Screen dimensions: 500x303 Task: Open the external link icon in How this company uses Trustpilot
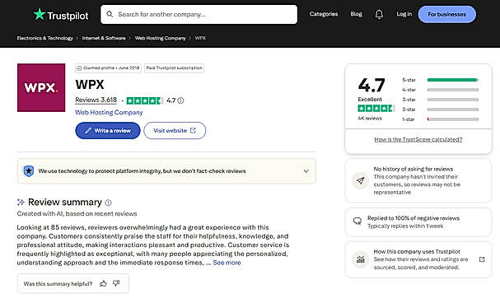[x=482, y=259]
